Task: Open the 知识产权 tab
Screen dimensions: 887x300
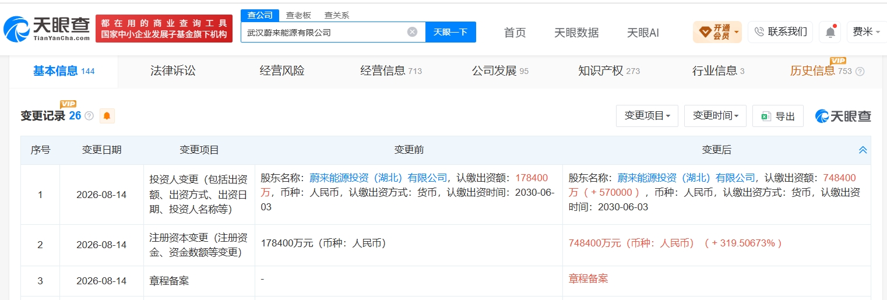Action: (x=609, y=71)
